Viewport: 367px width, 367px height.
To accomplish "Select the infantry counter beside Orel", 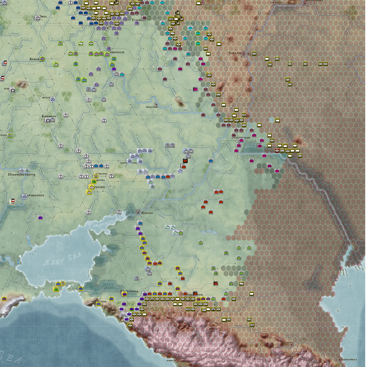I will 38,18.
